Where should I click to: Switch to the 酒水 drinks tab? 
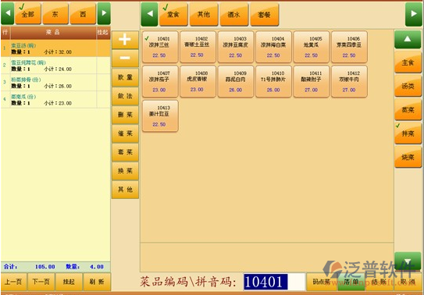234,14
